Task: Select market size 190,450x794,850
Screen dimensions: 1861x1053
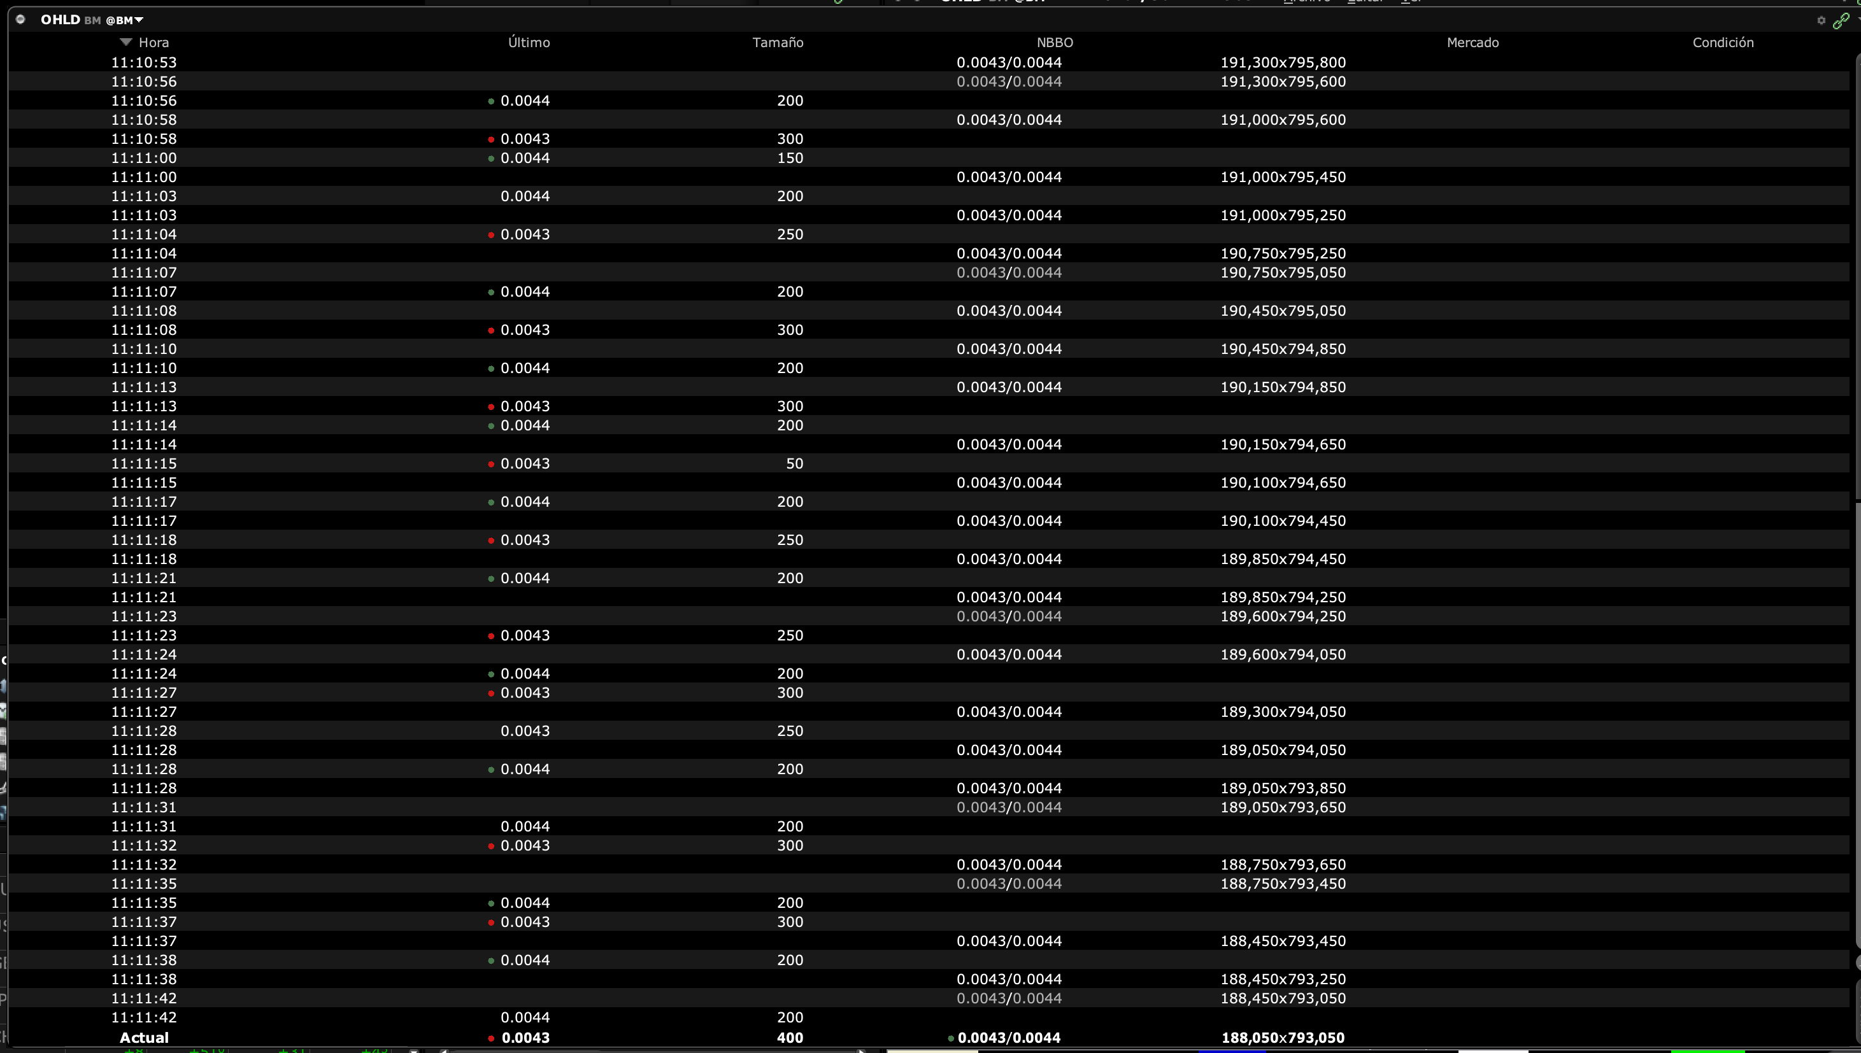Action: click(1282, 350)
